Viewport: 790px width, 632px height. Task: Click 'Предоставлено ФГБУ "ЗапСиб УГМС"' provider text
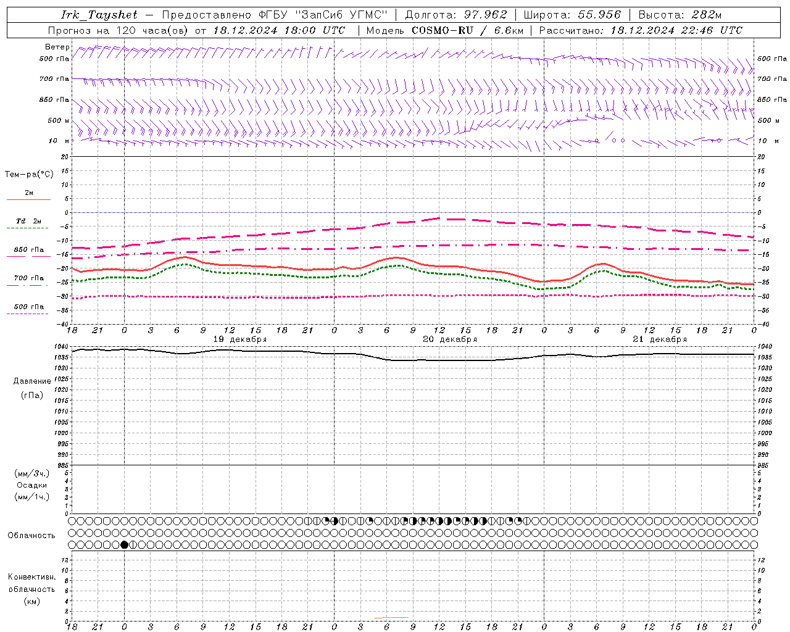(x=275, y=15)
